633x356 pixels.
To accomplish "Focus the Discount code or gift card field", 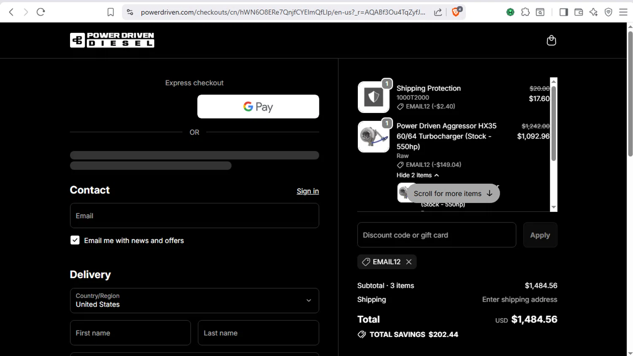I will [x=436, y=235].
